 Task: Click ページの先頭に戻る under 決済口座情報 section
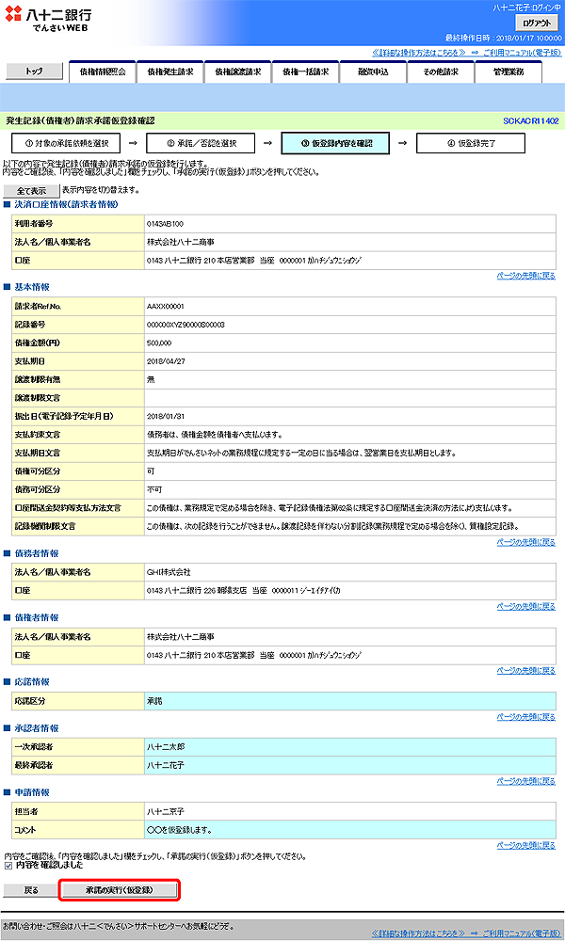click(526, 276)
